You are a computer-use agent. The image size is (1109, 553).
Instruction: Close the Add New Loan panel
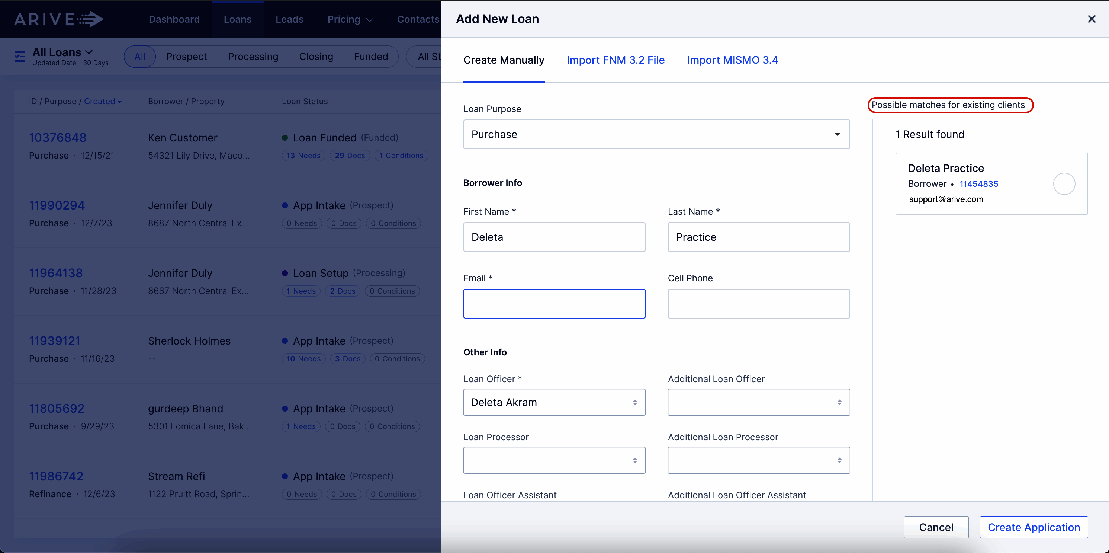click(x=1092, y=19)
